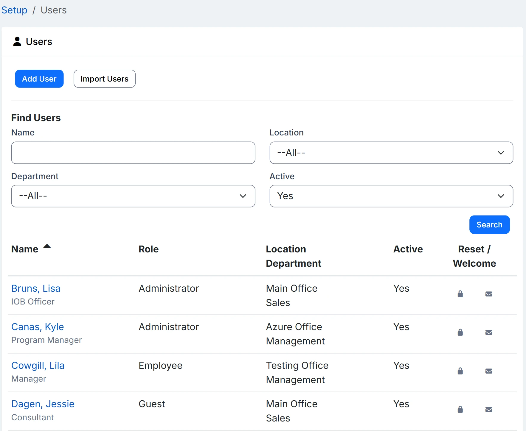Focus the Name search field
This screenshot has width=526, height=431.
pos(133,153)
